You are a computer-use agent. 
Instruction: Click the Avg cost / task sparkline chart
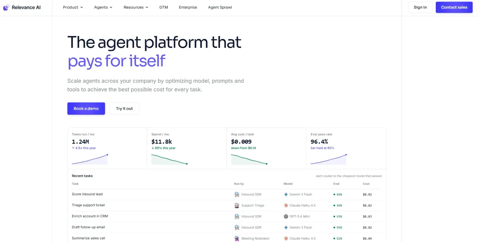(249, 159)
